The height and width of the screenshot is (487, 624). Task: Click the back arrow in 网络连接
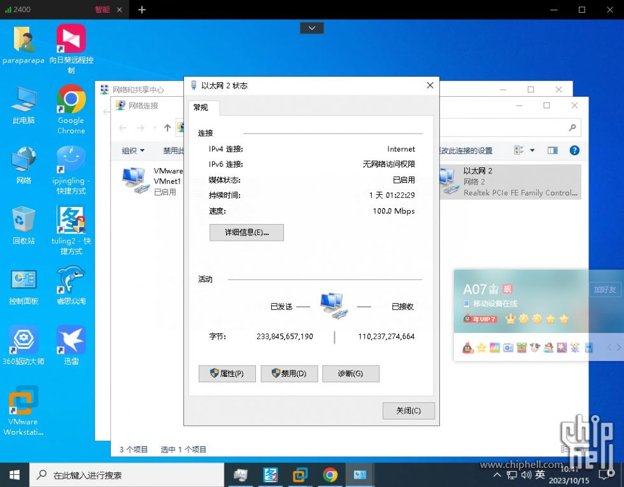pyautogui.click(x=122, y=128)
